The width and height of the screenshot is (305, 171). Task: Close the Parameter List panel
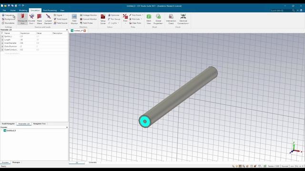[x=67, y=29]
